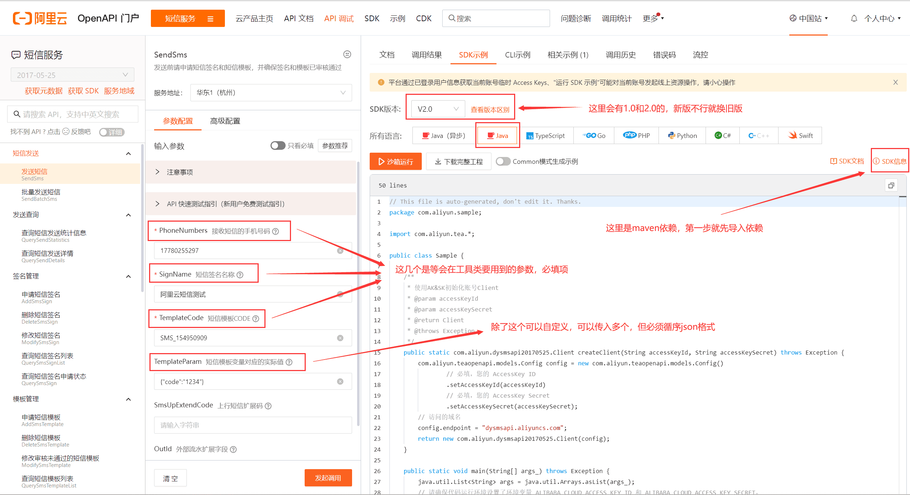910x495 pixels.
Task: Select C# language
Action: click(x=722, y=135)
